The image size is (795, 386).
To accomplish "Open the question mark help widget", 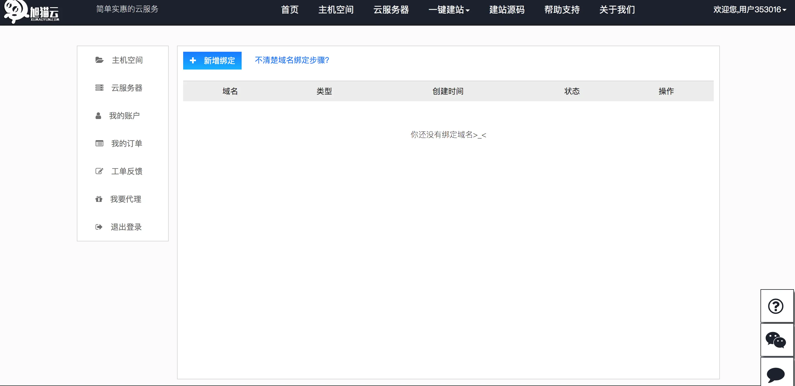I will pyautogui.click(x=776, y=306).
